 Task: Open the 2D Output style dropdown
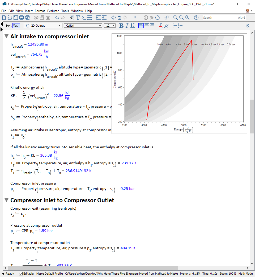[42, 26]
